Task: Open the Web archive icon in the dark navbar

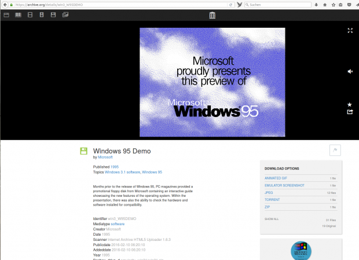Action: tap(6, 15)
